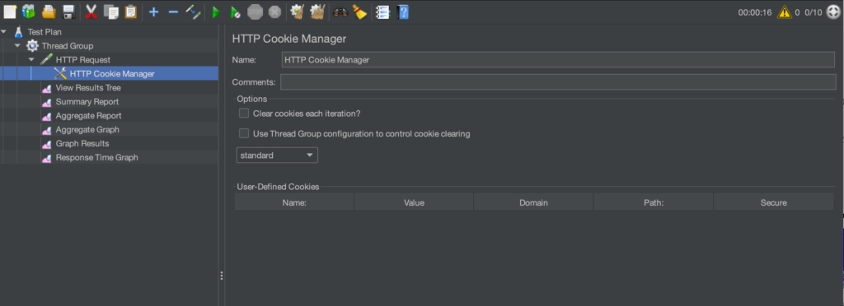Select Test Plan in the tree
Screen dimensions: 844x306
point(45,32)
